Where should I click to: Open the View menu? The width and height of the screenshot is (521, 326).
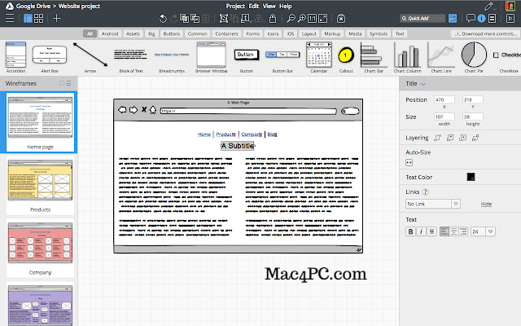pos(269,6)
